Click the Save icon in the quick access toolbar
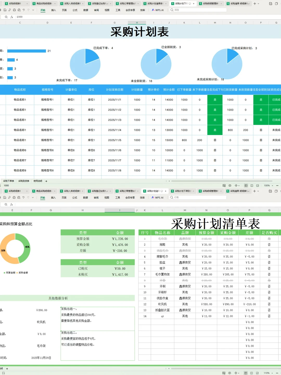This screenshot has height=375, width=281. tap(5, 10)
